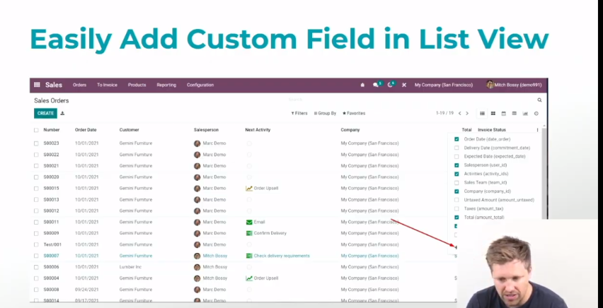This screenshot has height=308, width=603.
Task: Uncheck Order Date (date_order) column option
Action: tap(456, 139)
